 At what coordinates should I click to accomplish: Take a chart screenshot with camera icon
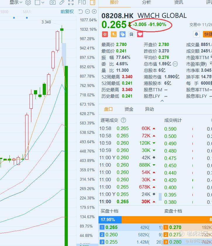pos(53,2)
